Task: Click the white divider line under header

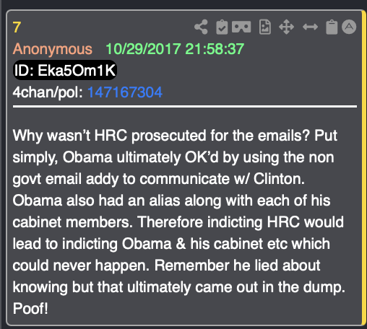Action: (185, 106)
